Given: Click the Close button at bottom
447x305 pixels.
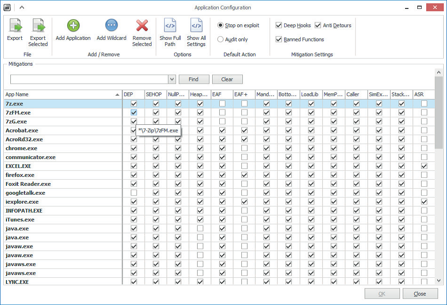Looking at the screenshot, I should click(x=420, y=294).
